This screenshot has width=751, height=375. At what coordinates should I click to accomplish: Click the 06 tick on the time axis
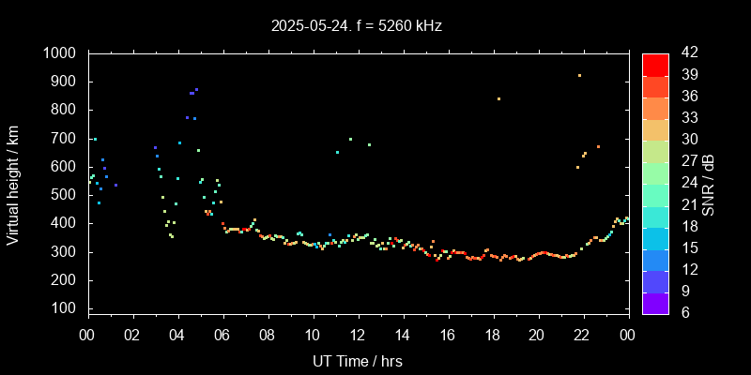222,335
